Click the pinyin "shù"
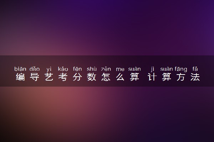This screenshot has width=214, height=142. [x=92, y=69]
